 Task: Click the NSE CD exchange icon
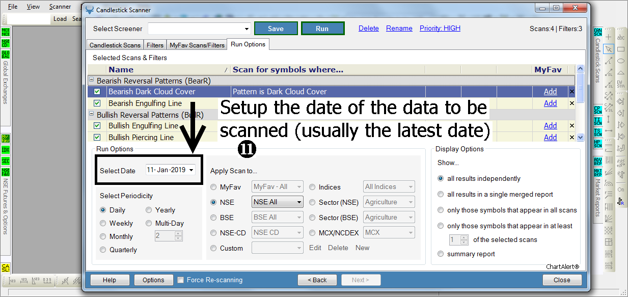click(6, 43)
